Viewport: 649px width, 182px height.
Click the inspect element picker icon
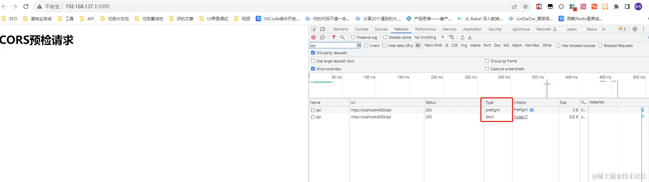point(313,29)
